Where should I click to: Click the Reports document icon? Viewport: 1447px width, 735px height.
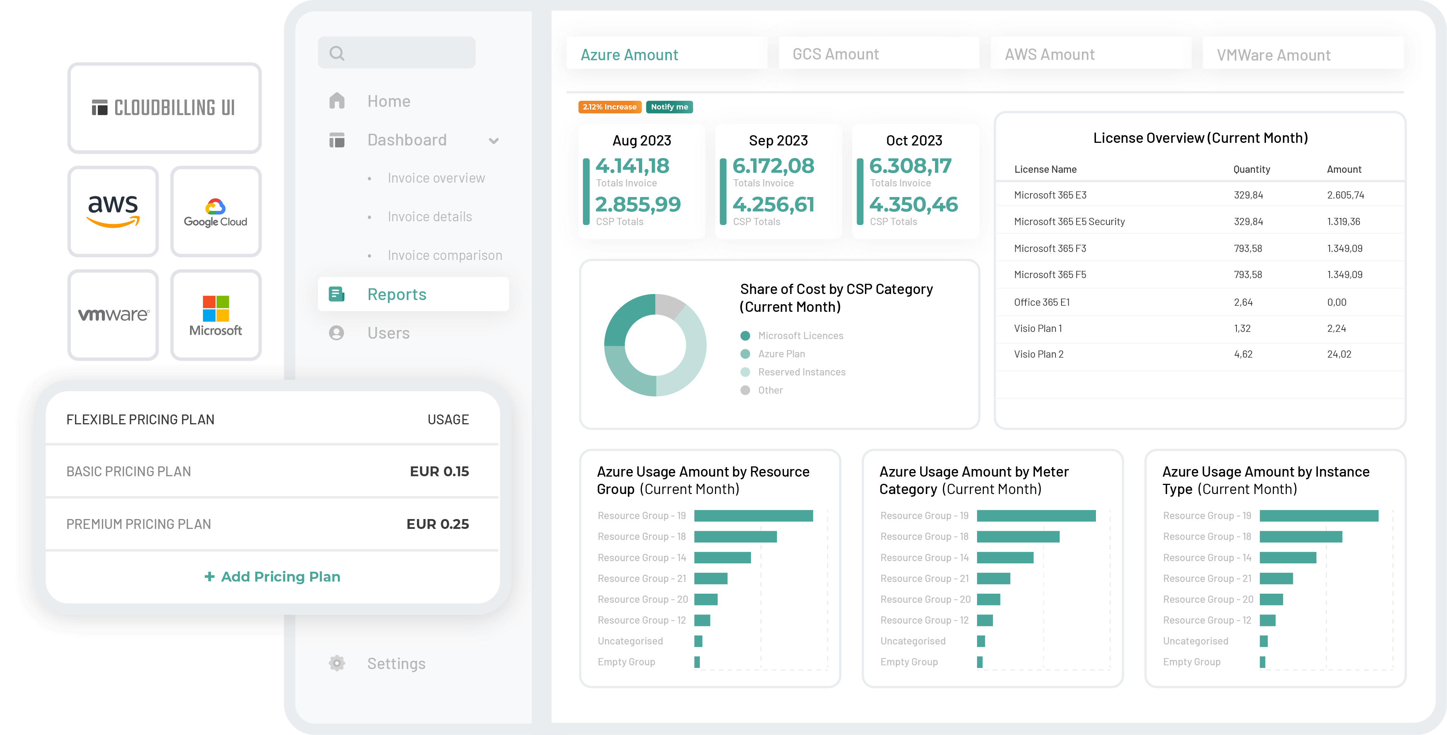[336, 293]
